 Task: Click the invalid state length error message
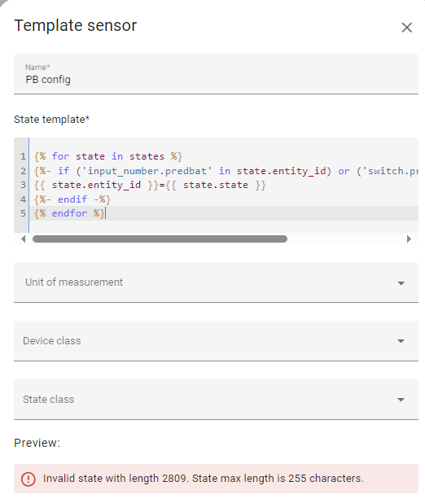203,479
